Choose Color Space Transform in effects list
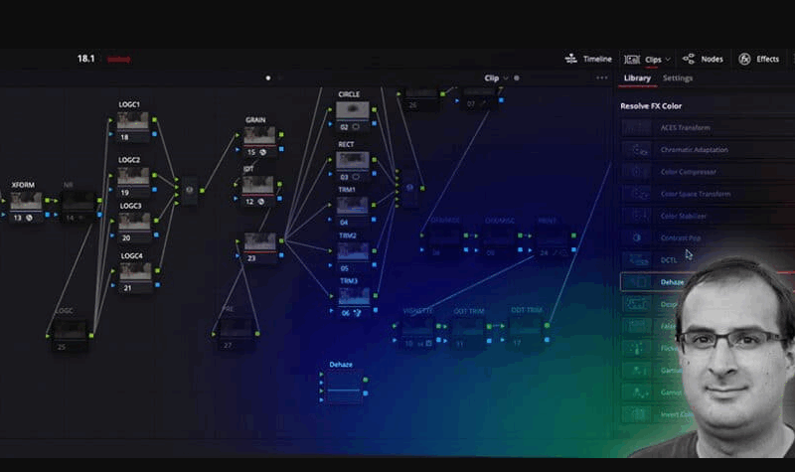The height and width of the screenshot is (472, 795). click(696, 194)
